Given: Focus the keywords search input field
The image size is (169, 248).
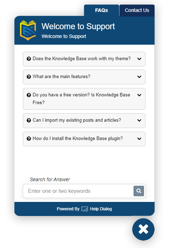Looking at the screenshot, I should pos(78,191).
